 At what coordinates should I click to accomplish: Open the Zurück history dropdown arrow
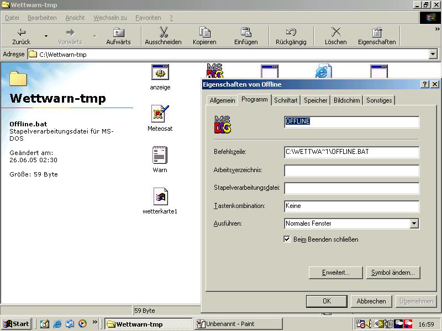pos(46,36)
